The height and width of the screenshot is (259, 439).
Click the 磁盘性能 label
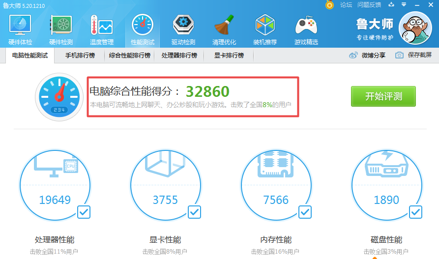[x=386, y=240]
